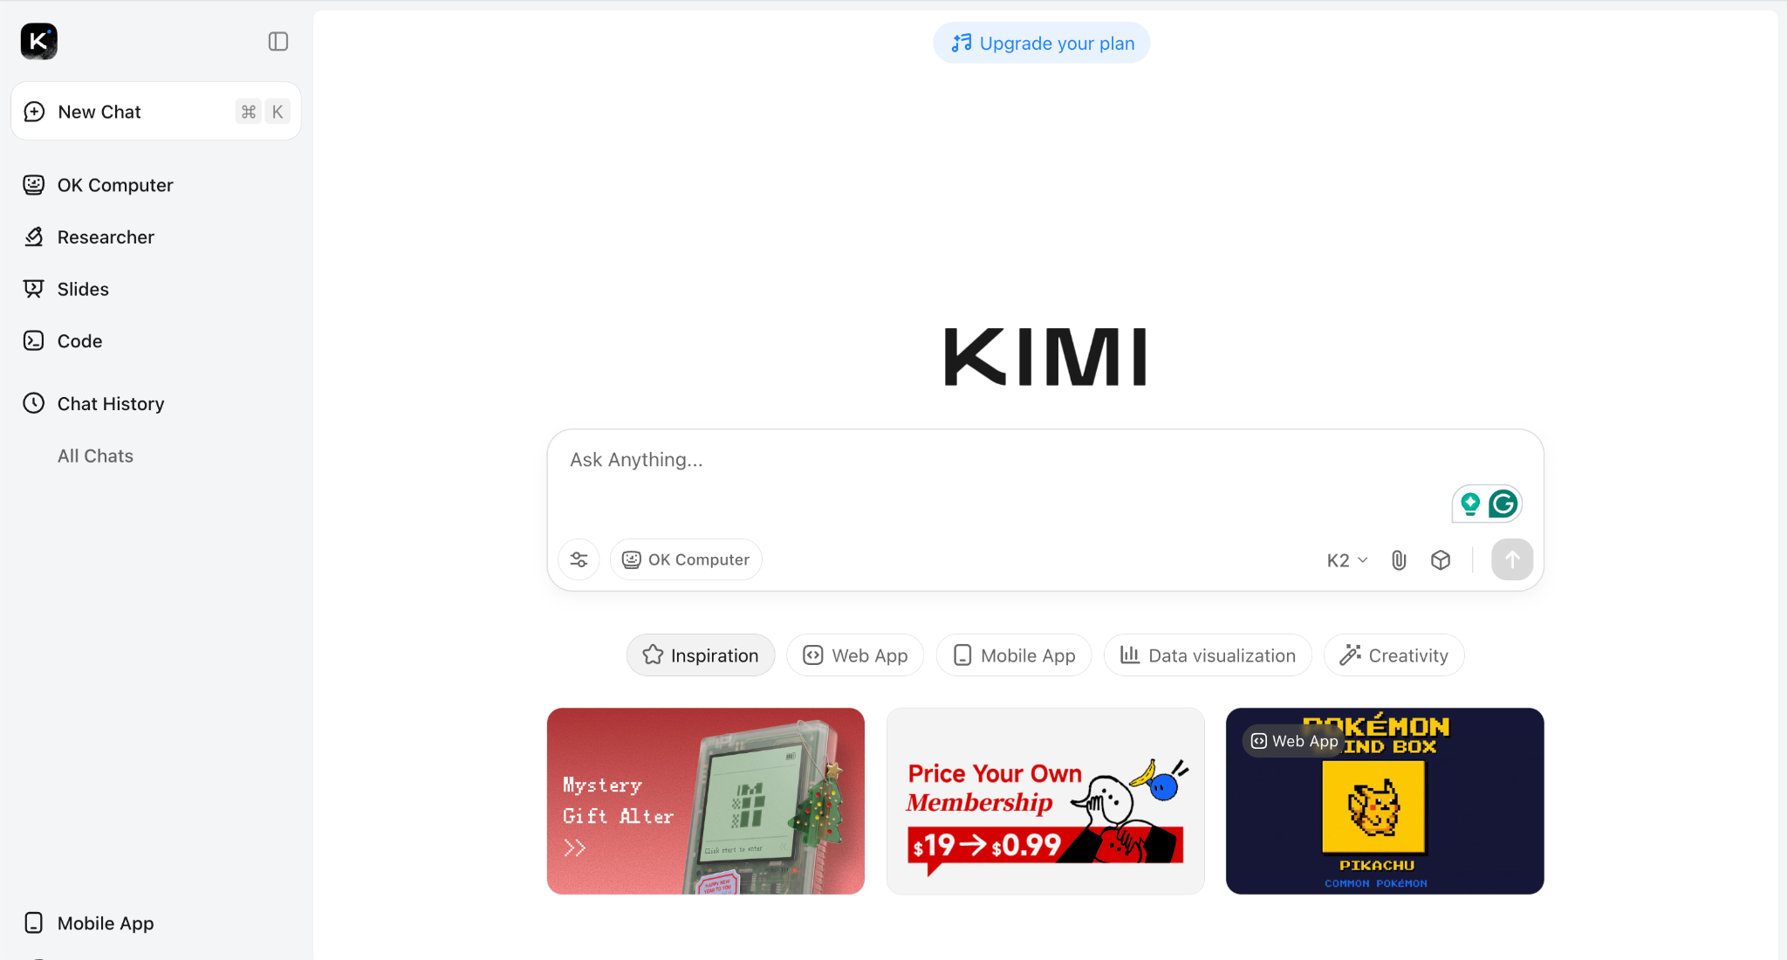Send message with the up-arrow button
Image resolution: width=1787 pixels, height=960 pixels.
(x=1512, y=559)
